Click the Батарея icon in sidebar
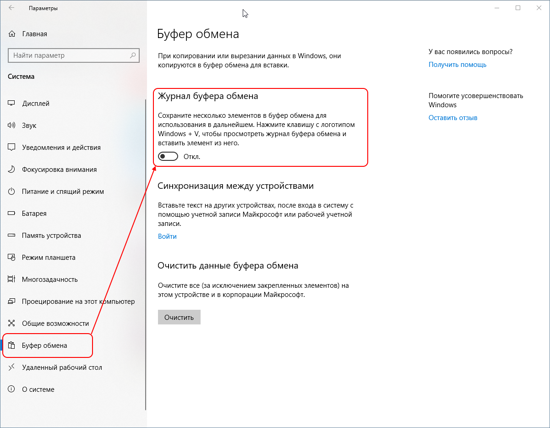 point(11,213)
